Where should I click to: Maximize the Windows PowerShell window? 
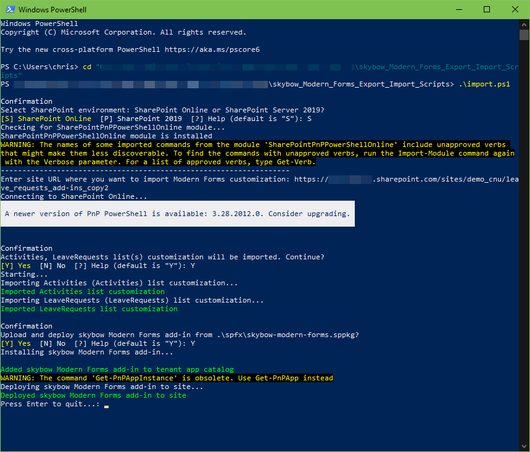point(487,9)
